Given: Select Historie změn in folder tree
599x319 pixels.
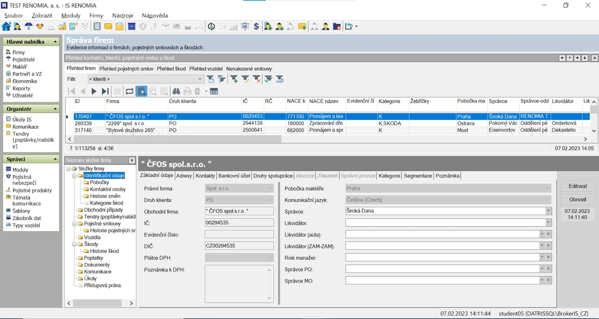Looking at the screenshot, I should coord(105,196).
